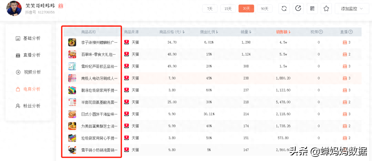Screen dimensions: 372x161
Task: Open 李子柒柳州螺蛳粉 product name link
Action: (100, 42)
